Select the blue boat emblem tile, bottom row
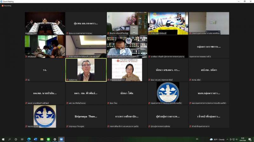The image size is (254, 142). (45, 116)
